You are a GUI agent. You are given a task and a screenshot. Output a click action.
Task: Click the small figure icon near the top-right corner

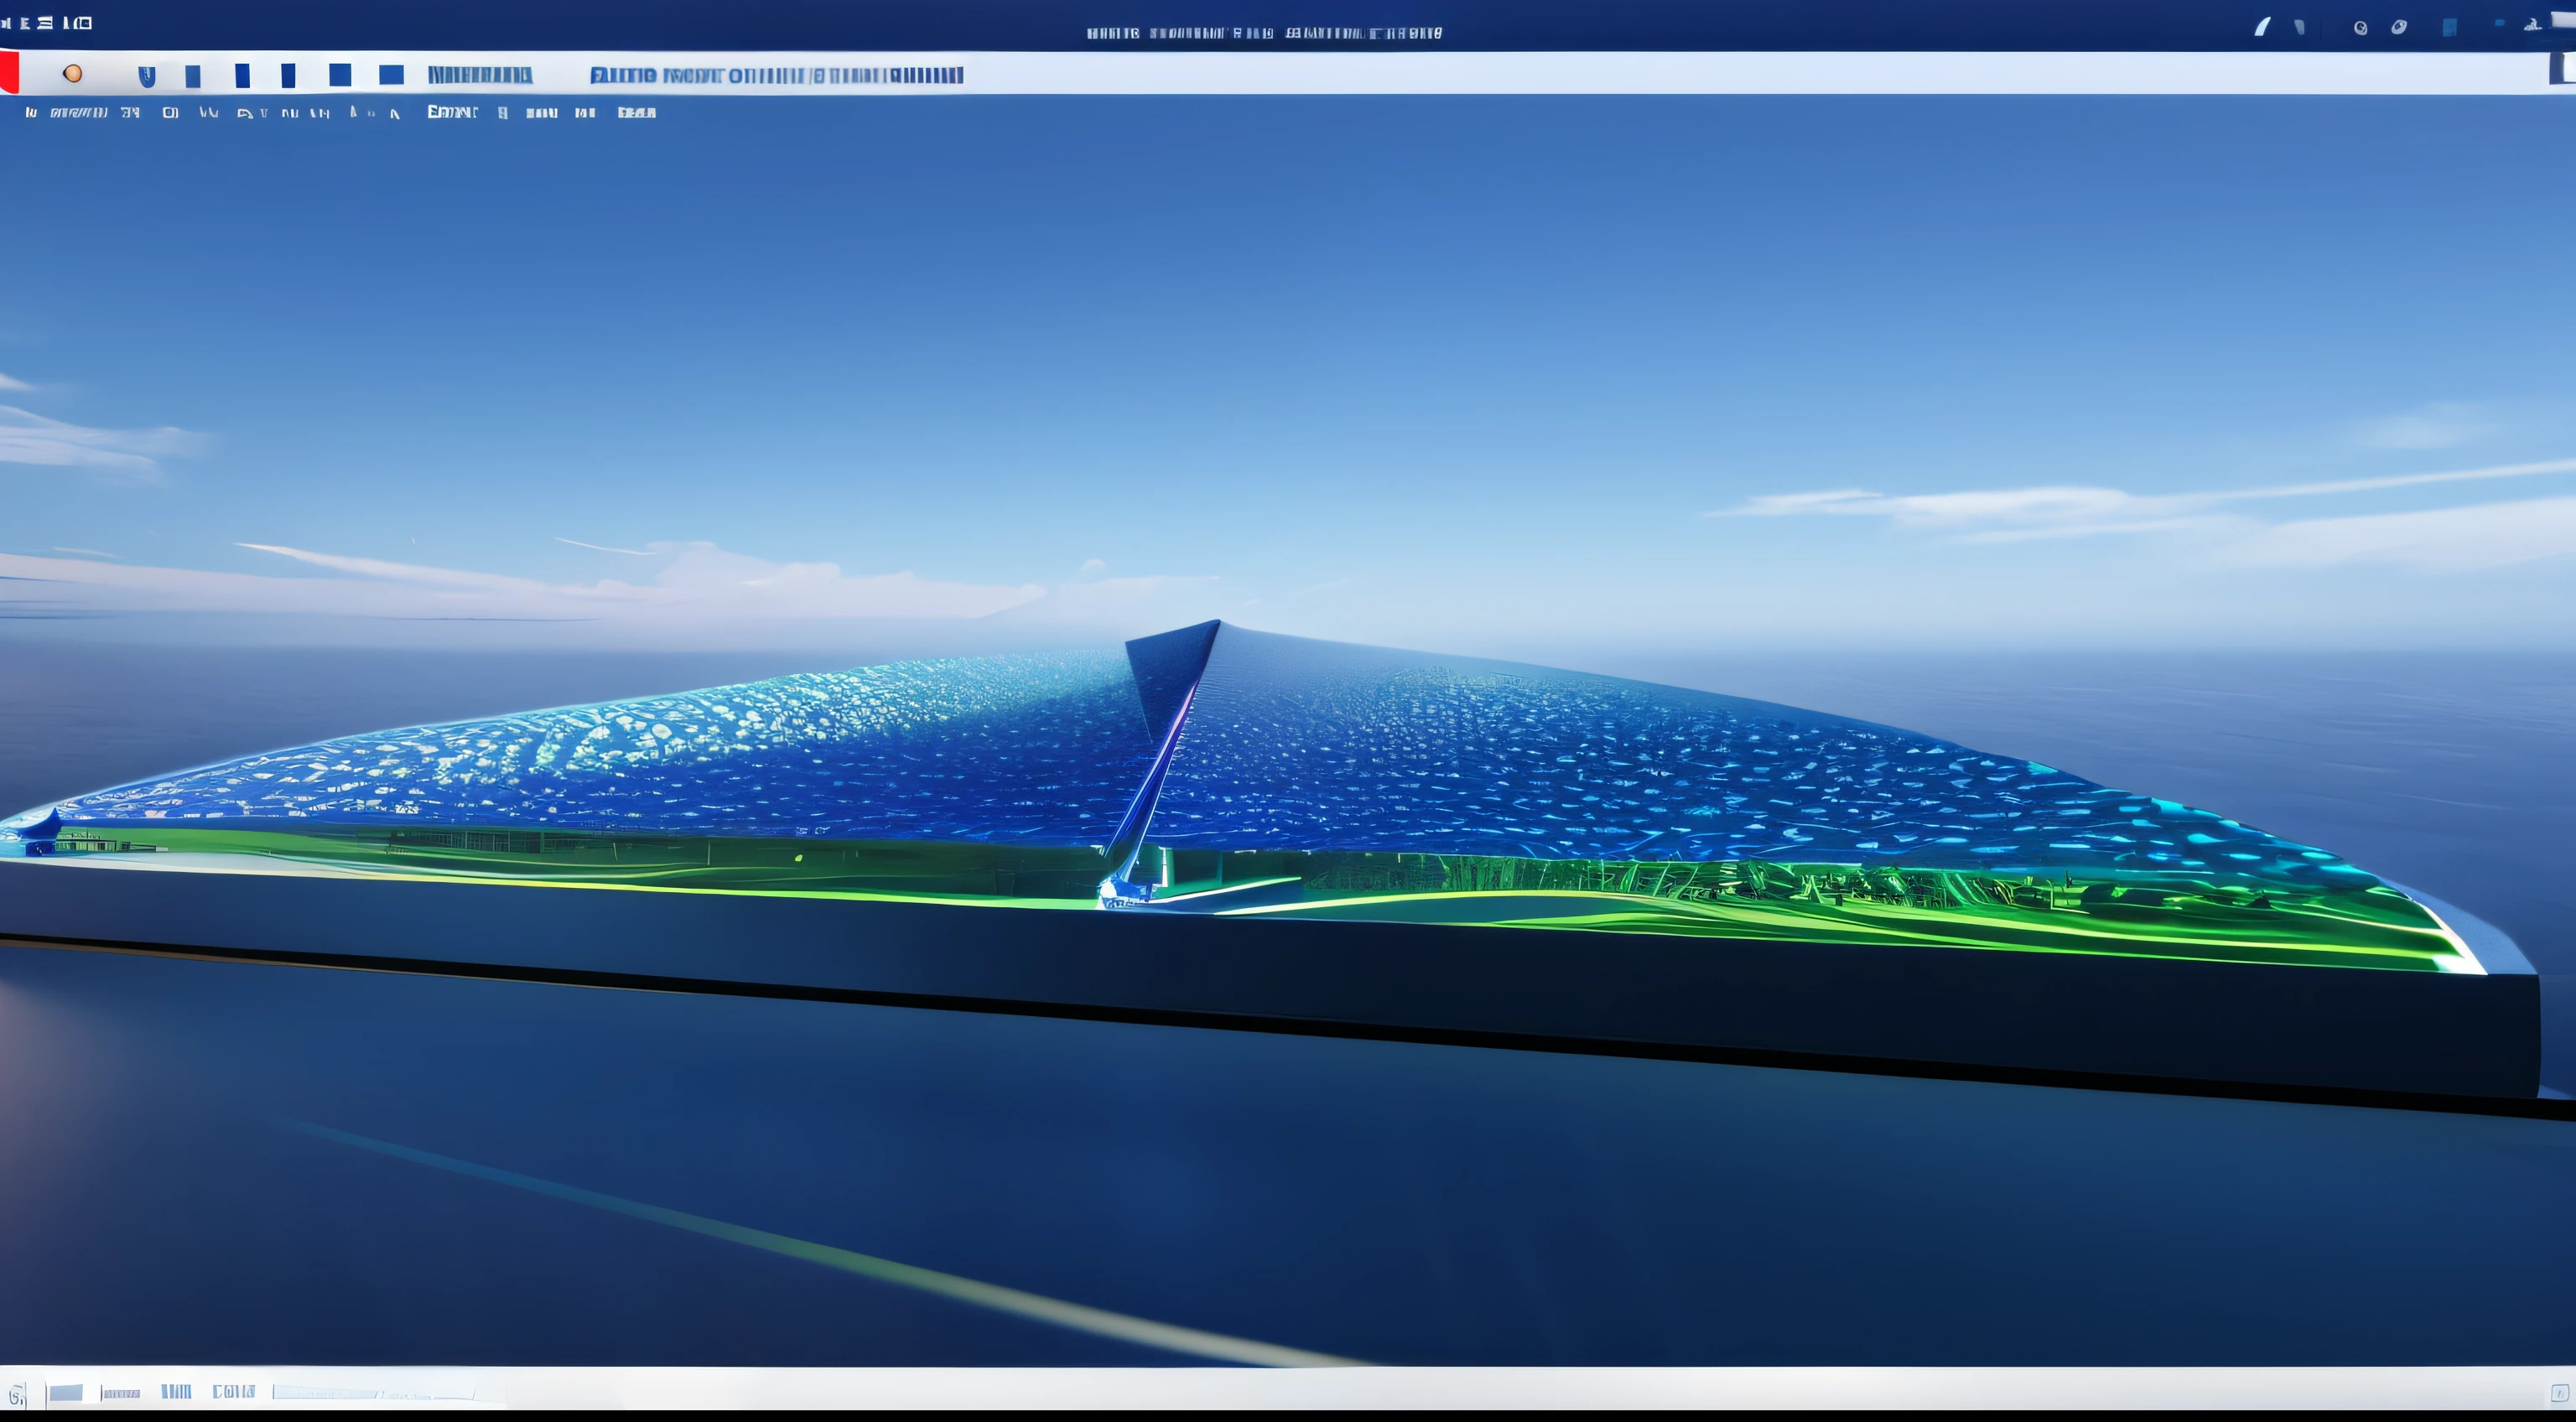[x=2532, y=25]
